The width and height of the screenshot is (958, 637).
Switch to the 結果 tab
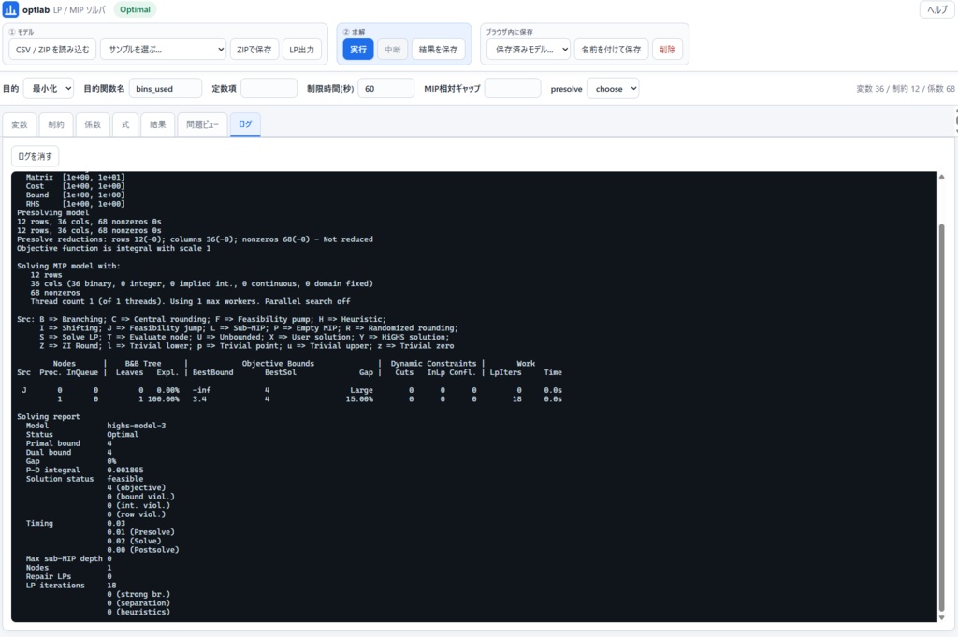pyautogui.click(x=157, y=124)
